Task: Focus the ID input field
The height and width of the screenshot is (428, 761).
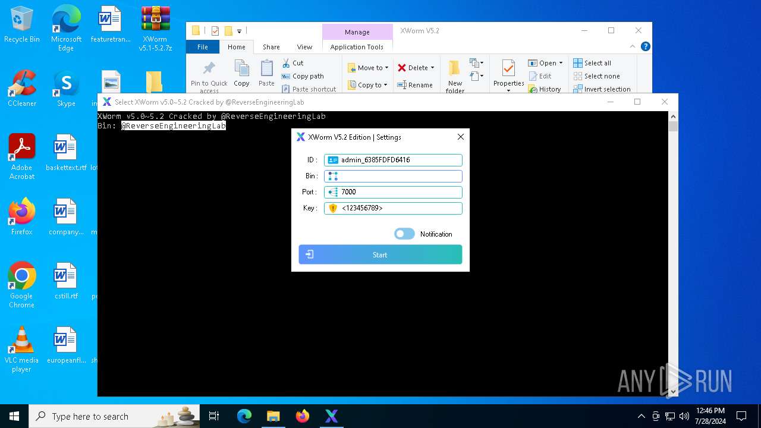Action: pyautogui.click(x=393, y=160)
